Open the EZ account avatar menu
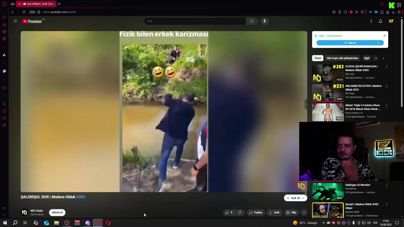The image size is (404, 227). pos(391,21)
